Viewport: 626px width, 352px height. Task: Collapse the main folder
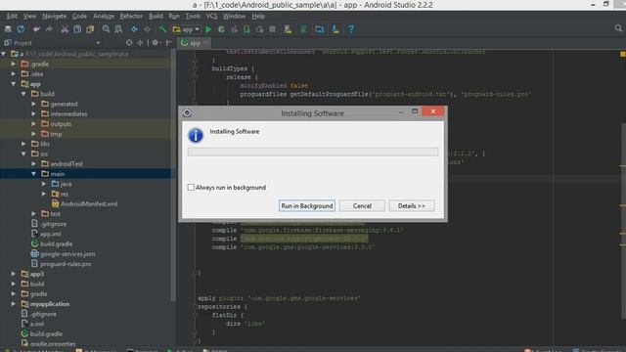[33, 174]
